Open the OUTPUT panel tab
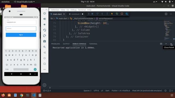The width and height of the screenshot is (175, 98). click(66, 44)
